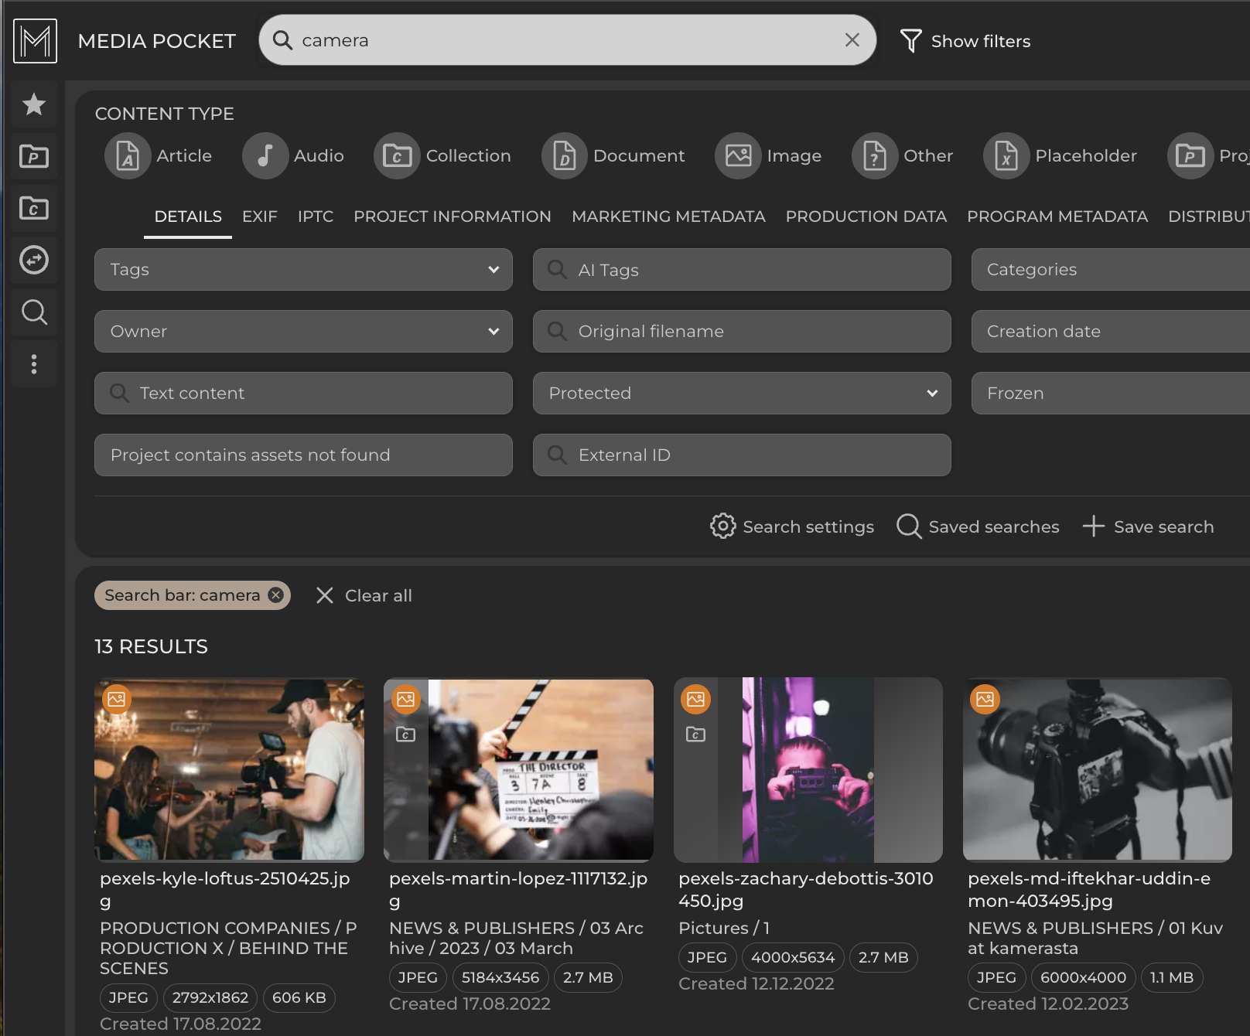1250x1036 pixels.
Task: Open the pexels-kyle-loftus thumbnail
Action: coord(229,770)
